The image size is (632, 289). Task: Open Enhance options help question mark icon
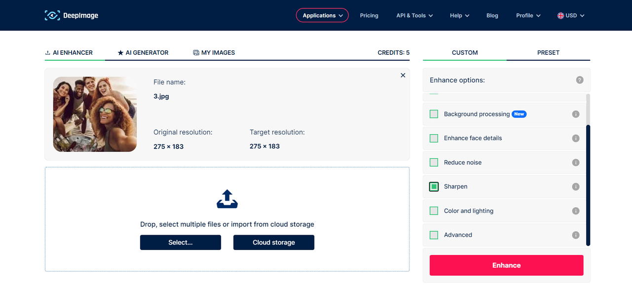[x=580, y=80]
